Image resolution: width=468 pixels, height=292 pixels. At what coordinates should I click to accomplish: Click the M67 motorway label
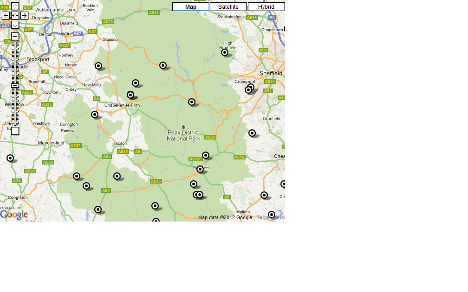point(77,34)
